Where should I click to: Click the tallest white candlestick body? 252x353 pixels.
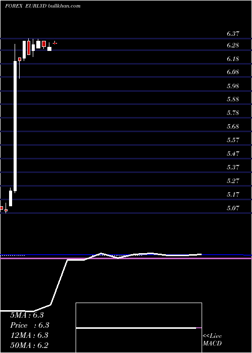click(x=15, y=126)
